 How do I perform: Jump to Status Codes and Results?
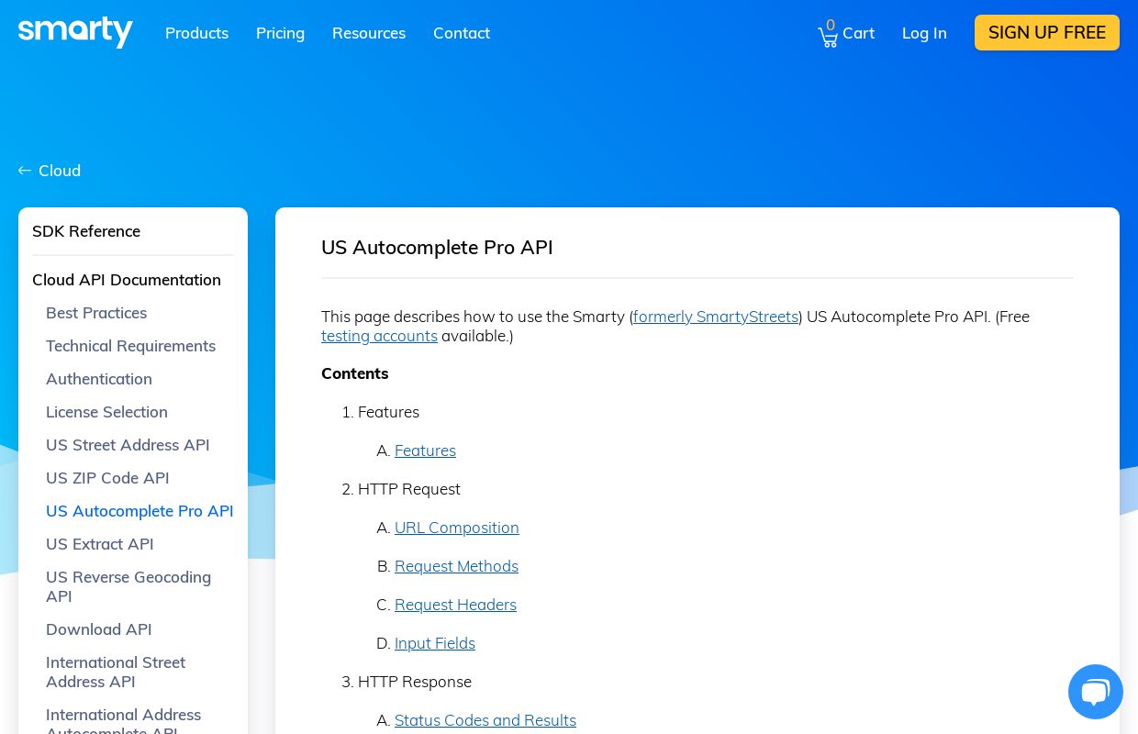point(485,720)
